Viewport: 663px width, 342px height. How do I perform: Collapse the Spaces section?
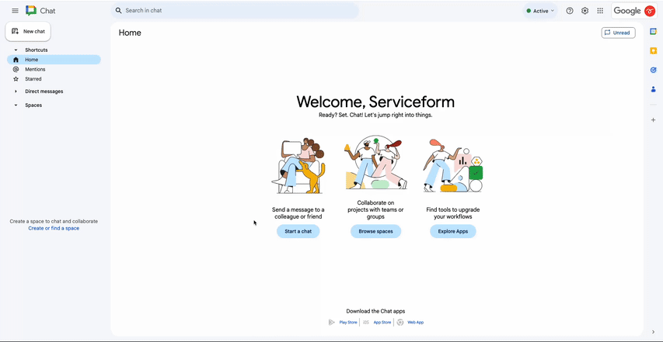[x=16, y=105]
